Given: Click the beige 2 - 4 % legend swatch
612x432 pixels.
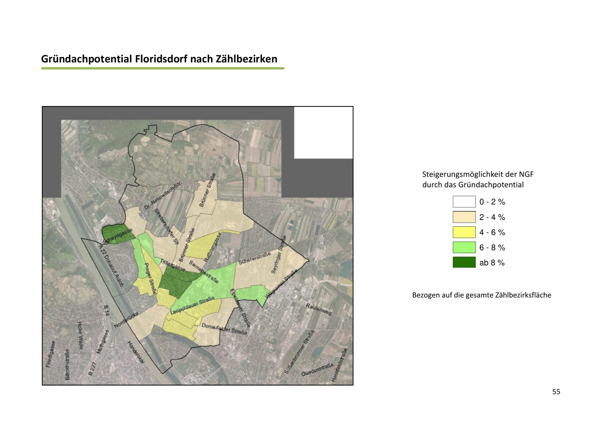Looking at the screenshot, I should [464, 217].
